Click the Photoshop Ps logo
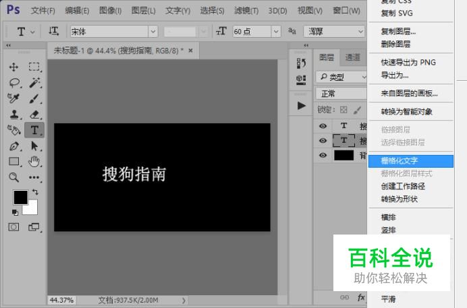 click(13, 10)
